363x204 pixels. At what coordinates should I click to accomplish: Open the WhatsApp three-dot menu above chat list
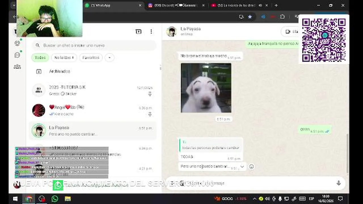(151, 32)
